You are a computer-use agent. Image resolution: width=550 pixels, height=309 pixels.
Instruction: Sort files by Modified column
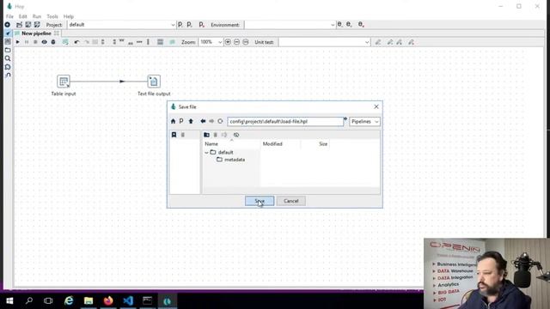(272, 144)
